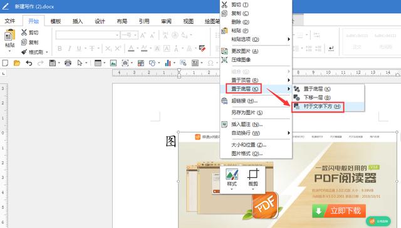Expand 粘贴选项 (O) submenu

pyautogui.click(x=256, y=39)
